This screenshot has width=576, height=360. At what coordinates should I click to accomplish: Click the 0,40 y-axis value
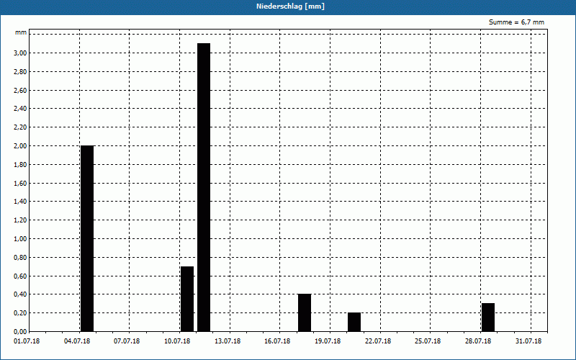pos(21,294)
